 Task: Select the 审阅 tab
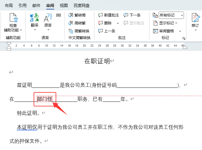pyautogui.click(x=50, y=5)
